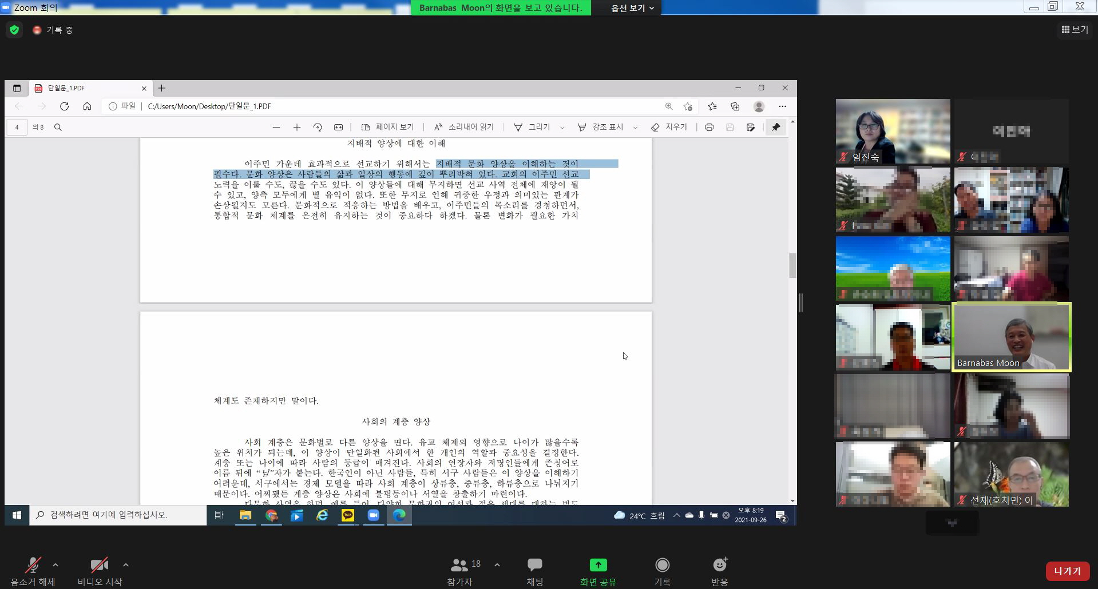This screenshot has height=589, width=1098.
Task: Expand 그리기 draw options dropdown arrow
Action: tap(562, 128)
